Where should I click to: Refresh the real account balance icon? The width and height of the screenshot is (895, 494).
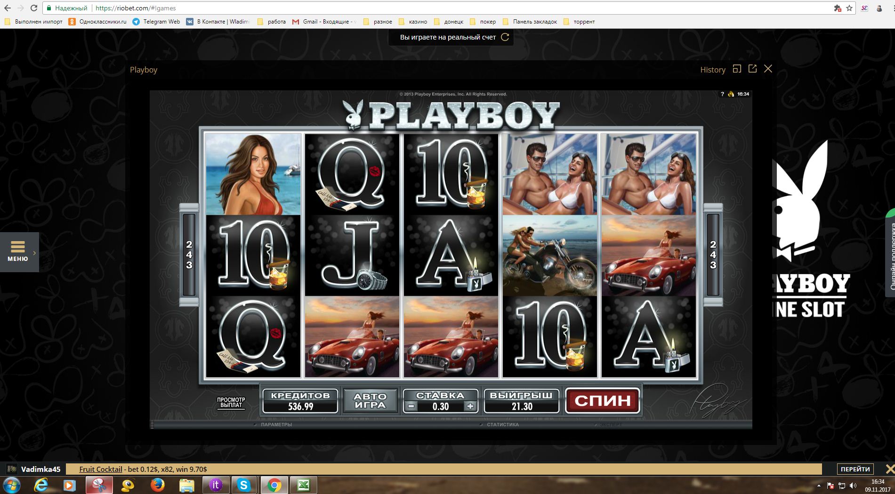[x=505, y=37]
